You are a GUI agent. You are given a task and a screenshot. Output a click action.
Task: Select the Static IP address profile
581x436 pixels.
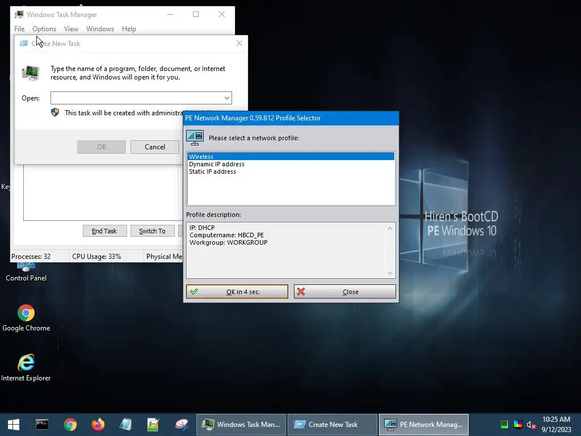point(291,171)
